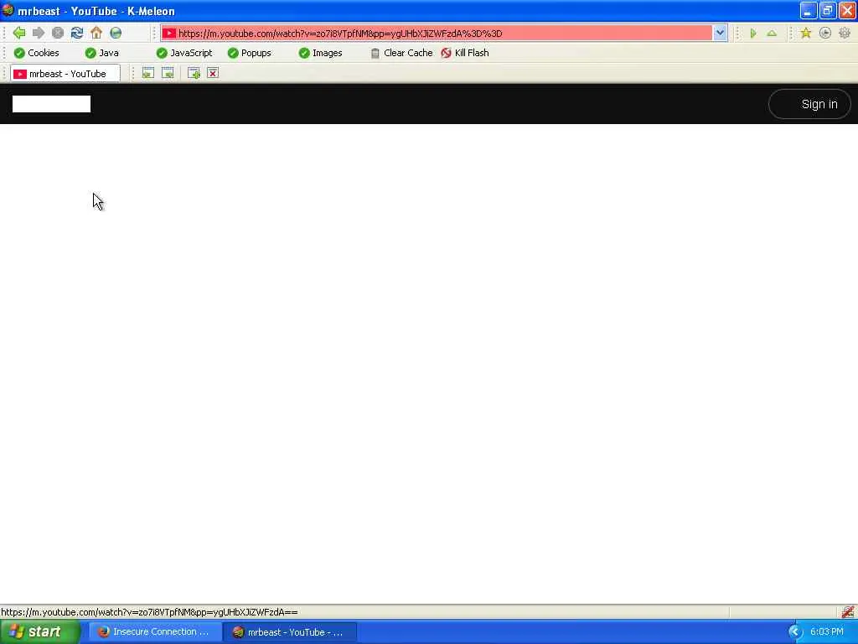
Task: Click mrbeast - YouTube taskbar button
Action: coord(290,632)
